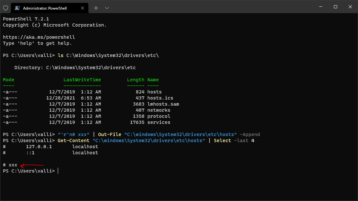Click the '17635' length value

click(x=137, y=122)
